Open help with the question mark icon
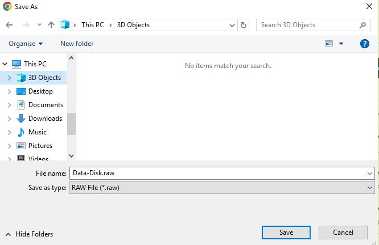This screenshot has height=245, width=379. pos(364,44)
